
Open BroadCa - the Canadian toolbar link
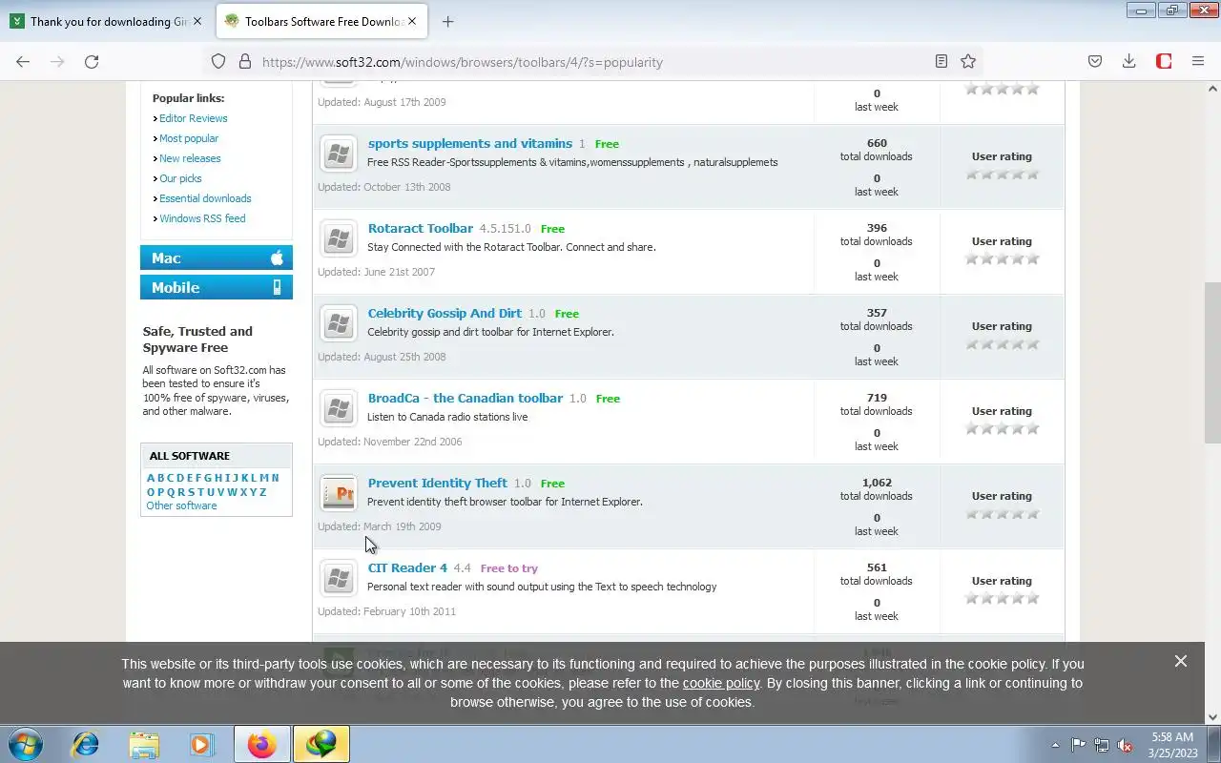pos(466,399)
